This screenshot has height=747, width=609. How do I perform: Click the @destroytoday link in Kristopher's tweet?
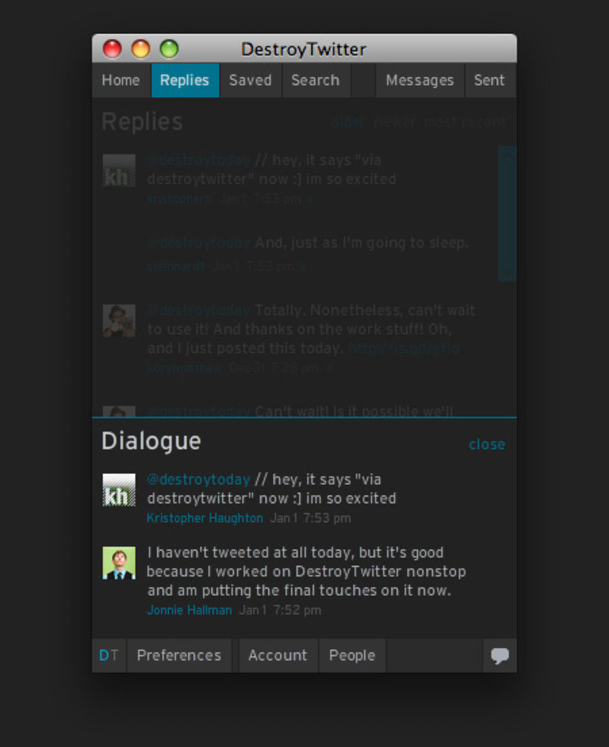click(x=198, y=479)
